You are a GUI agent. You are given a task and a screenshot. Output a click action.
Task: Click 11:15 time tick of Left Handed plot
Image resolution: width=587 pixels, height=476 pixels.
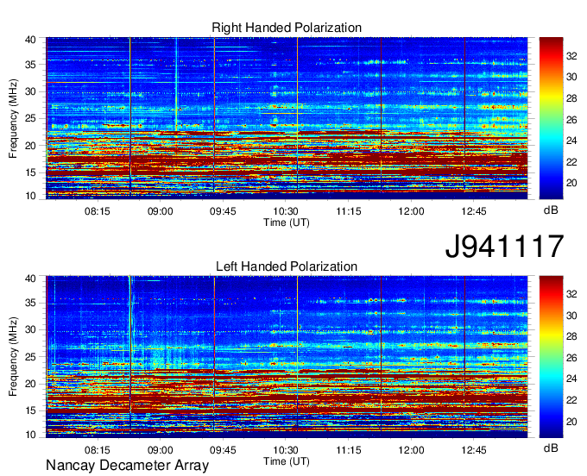pyautogui.click(x=349, y=449)
